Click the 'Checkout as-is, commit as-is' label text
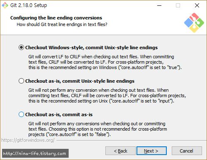Image resolution: width=207 pixels, height=160 pixels. (x=59, y=115)
